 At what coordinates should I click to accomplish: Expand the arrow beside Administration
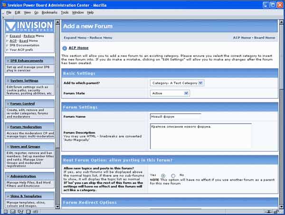[x=8, y=177]
